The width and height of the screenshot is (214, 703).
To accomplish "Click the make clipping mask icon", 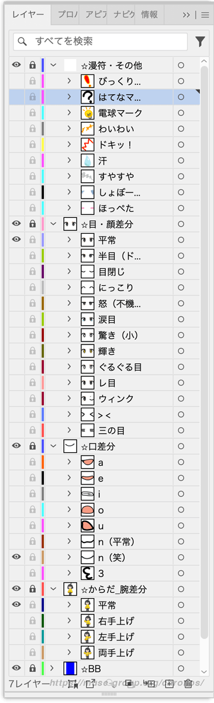I will (x=129, y=683).
